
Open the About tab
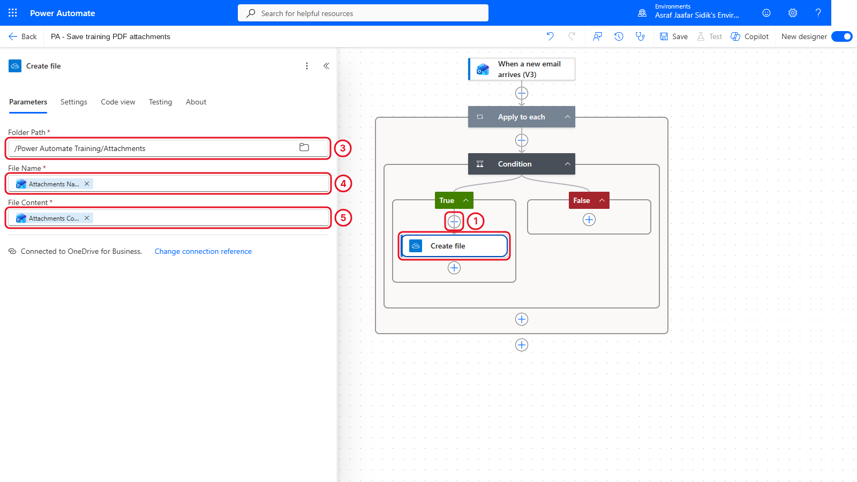click(x=196, y=102)
